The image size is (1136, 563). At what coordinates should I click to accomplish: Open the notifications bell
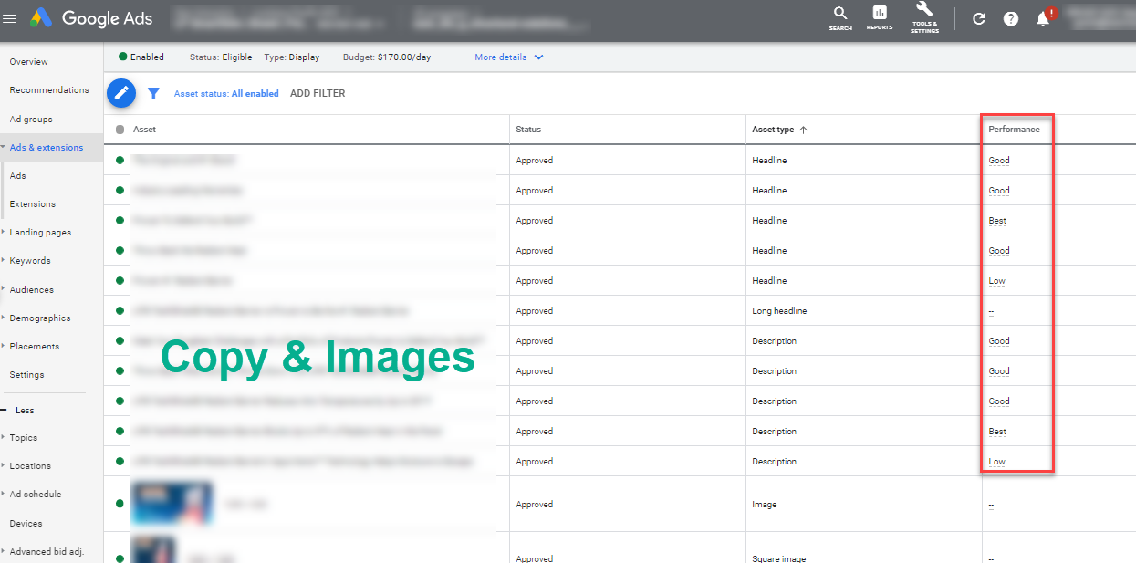point(1043,18)
